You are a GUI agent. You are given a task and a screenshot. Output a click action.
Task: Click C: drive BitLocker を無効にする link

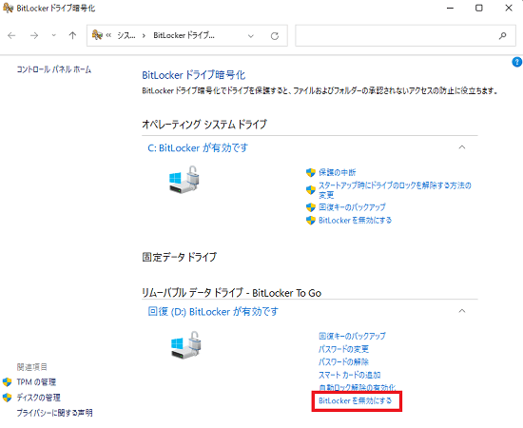(355, 220)
